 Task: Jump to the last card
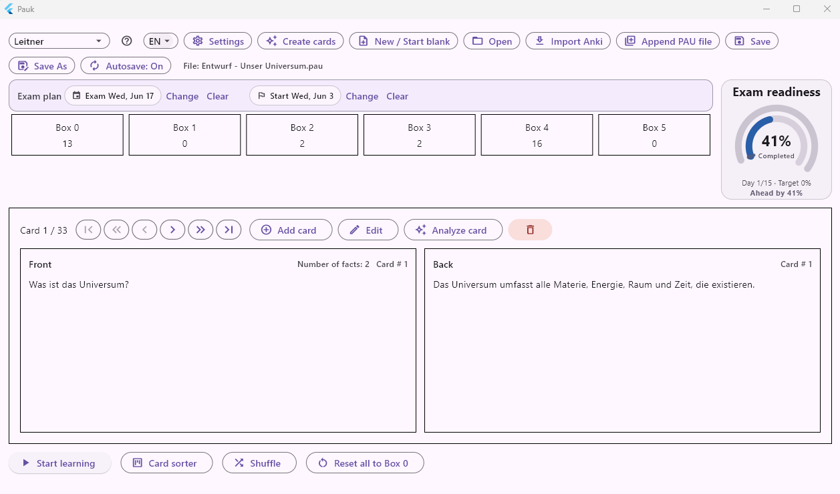(229, 230)
